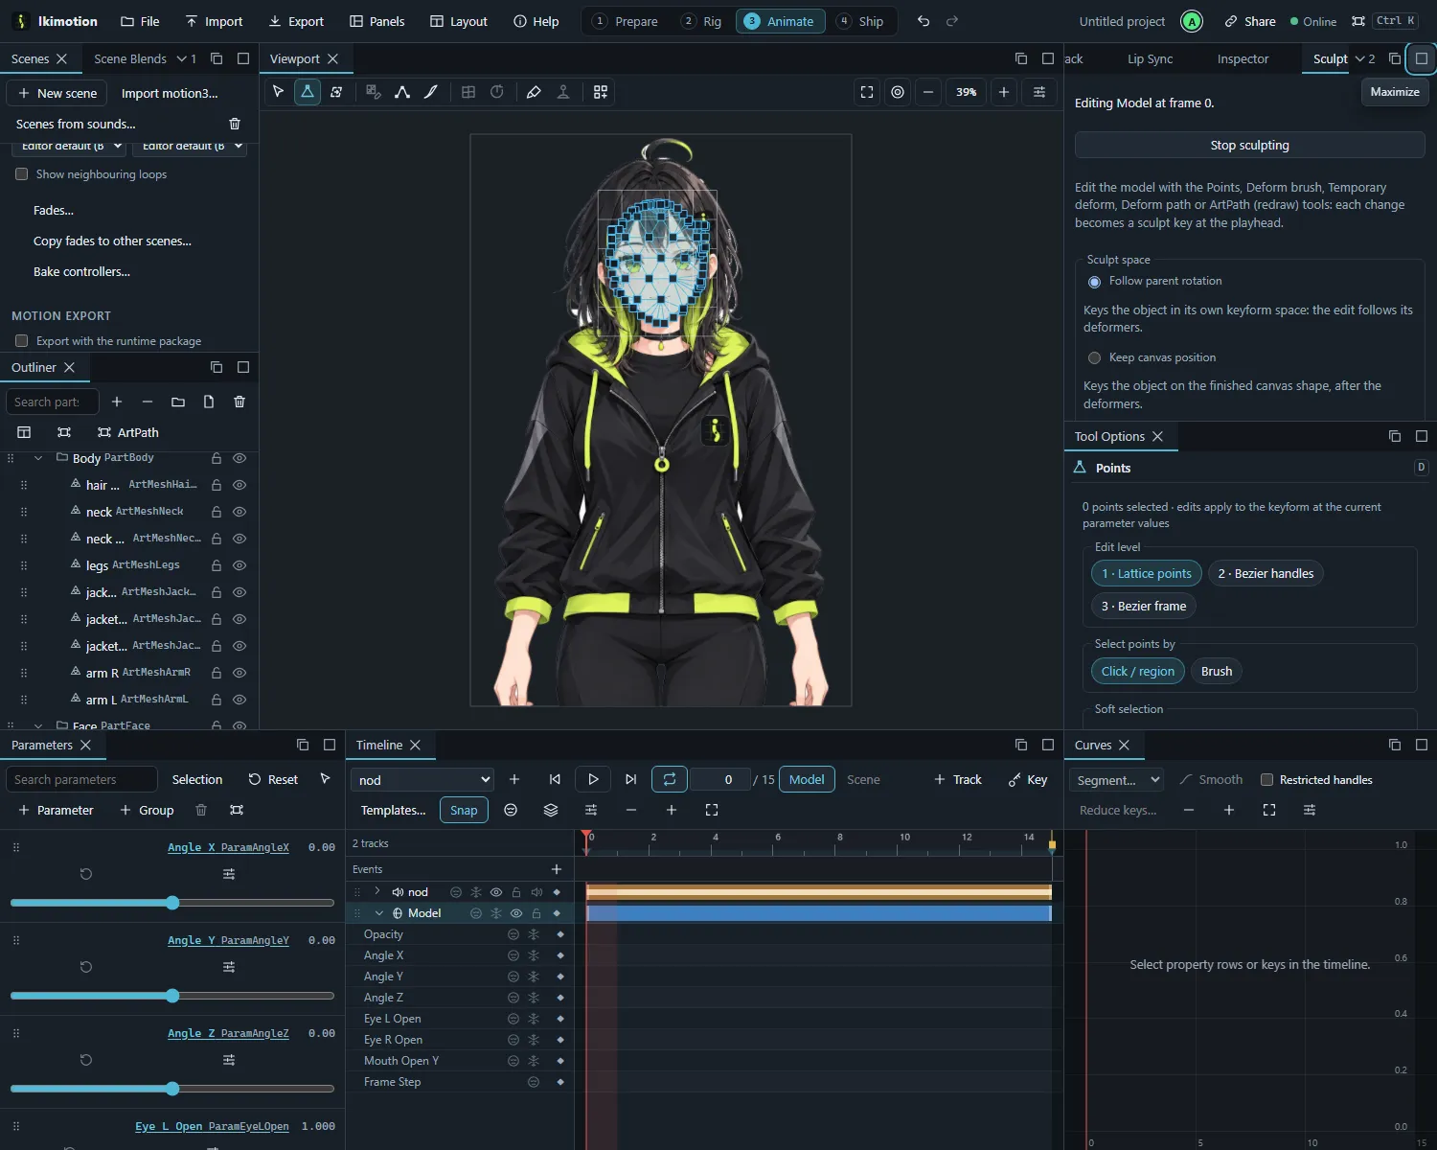Collapse the Body PartBody folder
1437x1150 pixels.
tap(38, 458)
